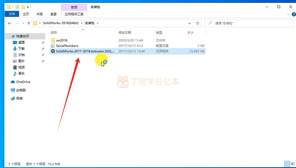Open 此电脑 in navigation pane
The image size is (296, 168).
[x=21, y=90]
